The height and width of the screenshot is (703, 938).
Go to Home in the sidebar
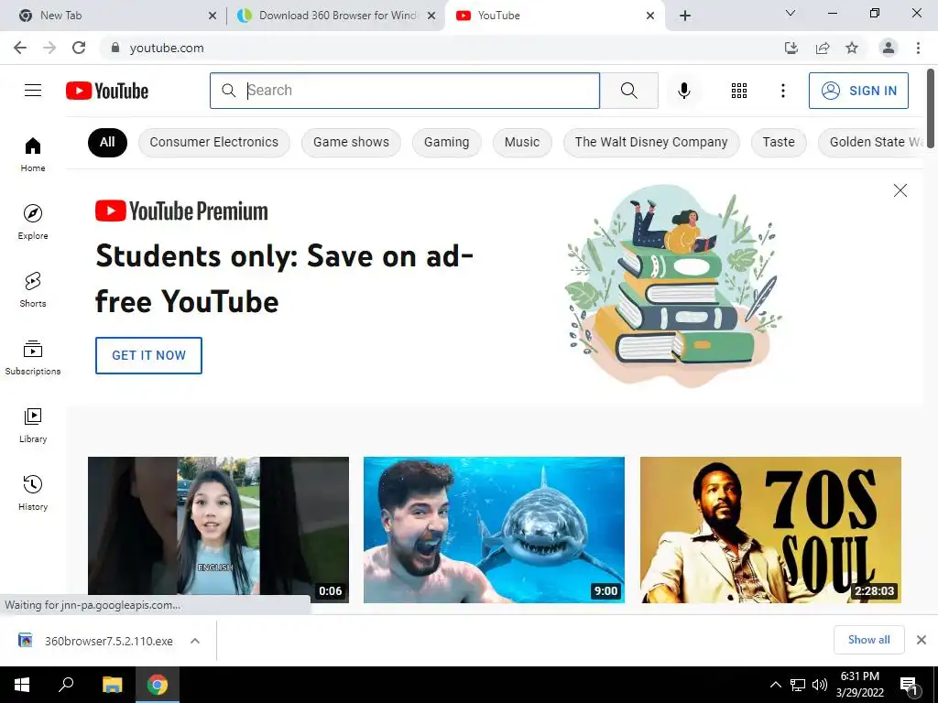[x=33, y=154]
